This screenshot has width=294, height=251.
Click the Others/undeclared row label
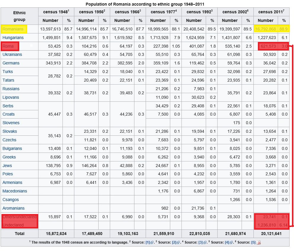pos(20,217)
